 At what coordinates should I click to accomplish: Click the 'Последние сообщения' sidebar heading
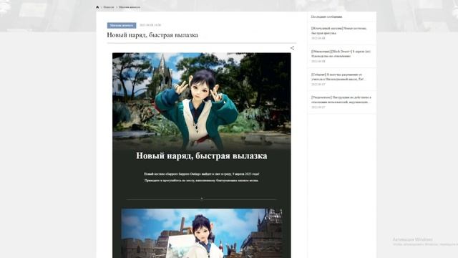point(326,16)
